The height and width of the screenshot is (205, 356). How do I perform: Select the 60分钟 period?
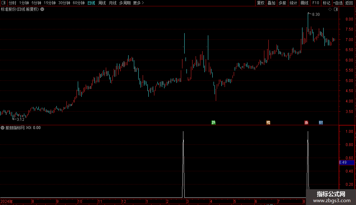pos(78,3)
